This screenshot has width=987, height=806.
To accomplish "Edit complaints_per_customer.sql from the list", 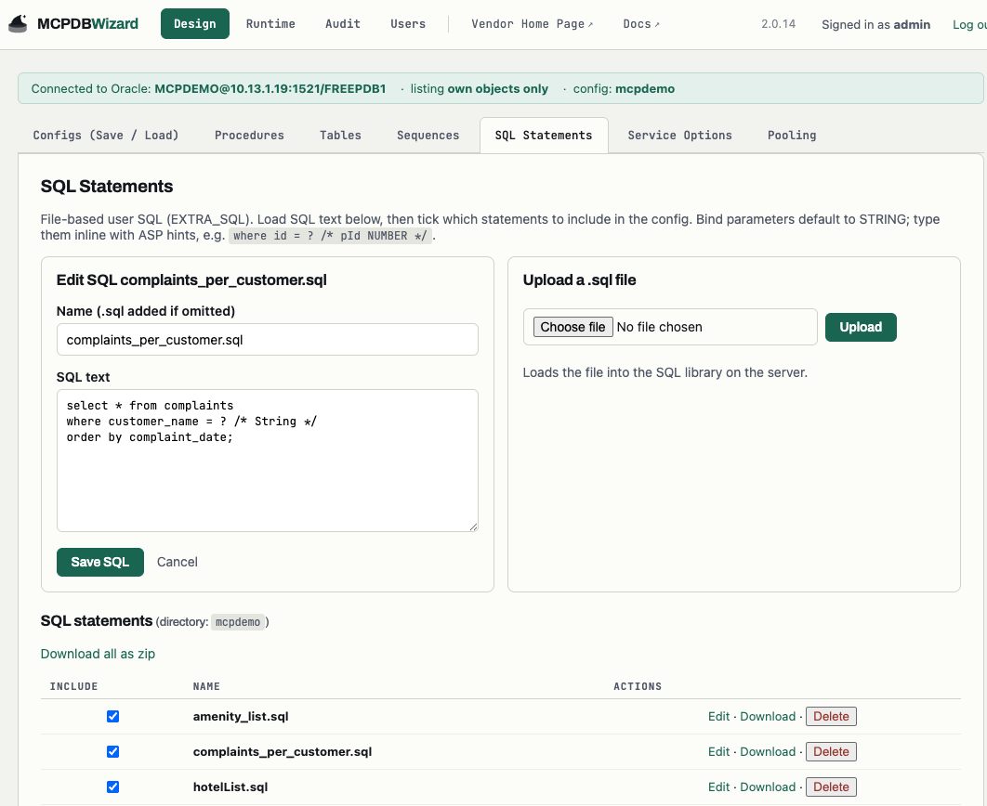I will [718, 751].
